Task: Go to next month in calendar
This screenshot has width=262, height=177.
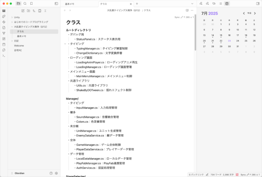Action: 255,13
